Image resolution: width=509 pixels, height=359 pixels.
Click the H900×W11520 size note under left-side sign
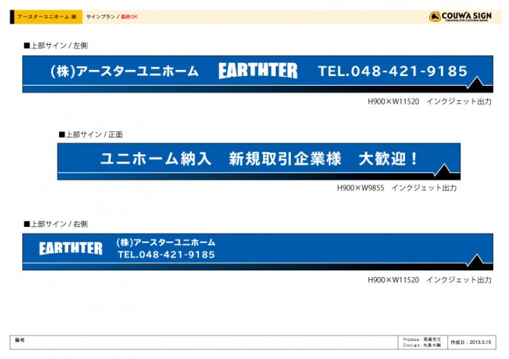pos(429,102)
